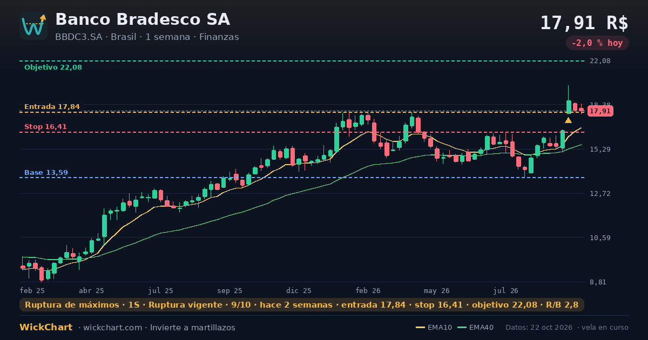Click the 10,59 price axis value
This screenshot has height=340, width=648.
pyautogui.click(x=600, y=237)
